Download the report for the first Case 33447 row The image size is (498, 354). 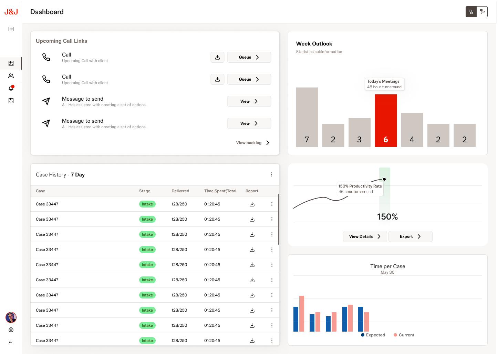tap(252, 204)
